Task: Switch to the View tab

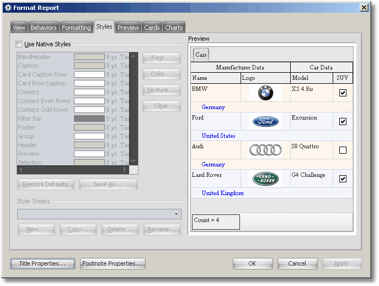Action: [19, 28]
